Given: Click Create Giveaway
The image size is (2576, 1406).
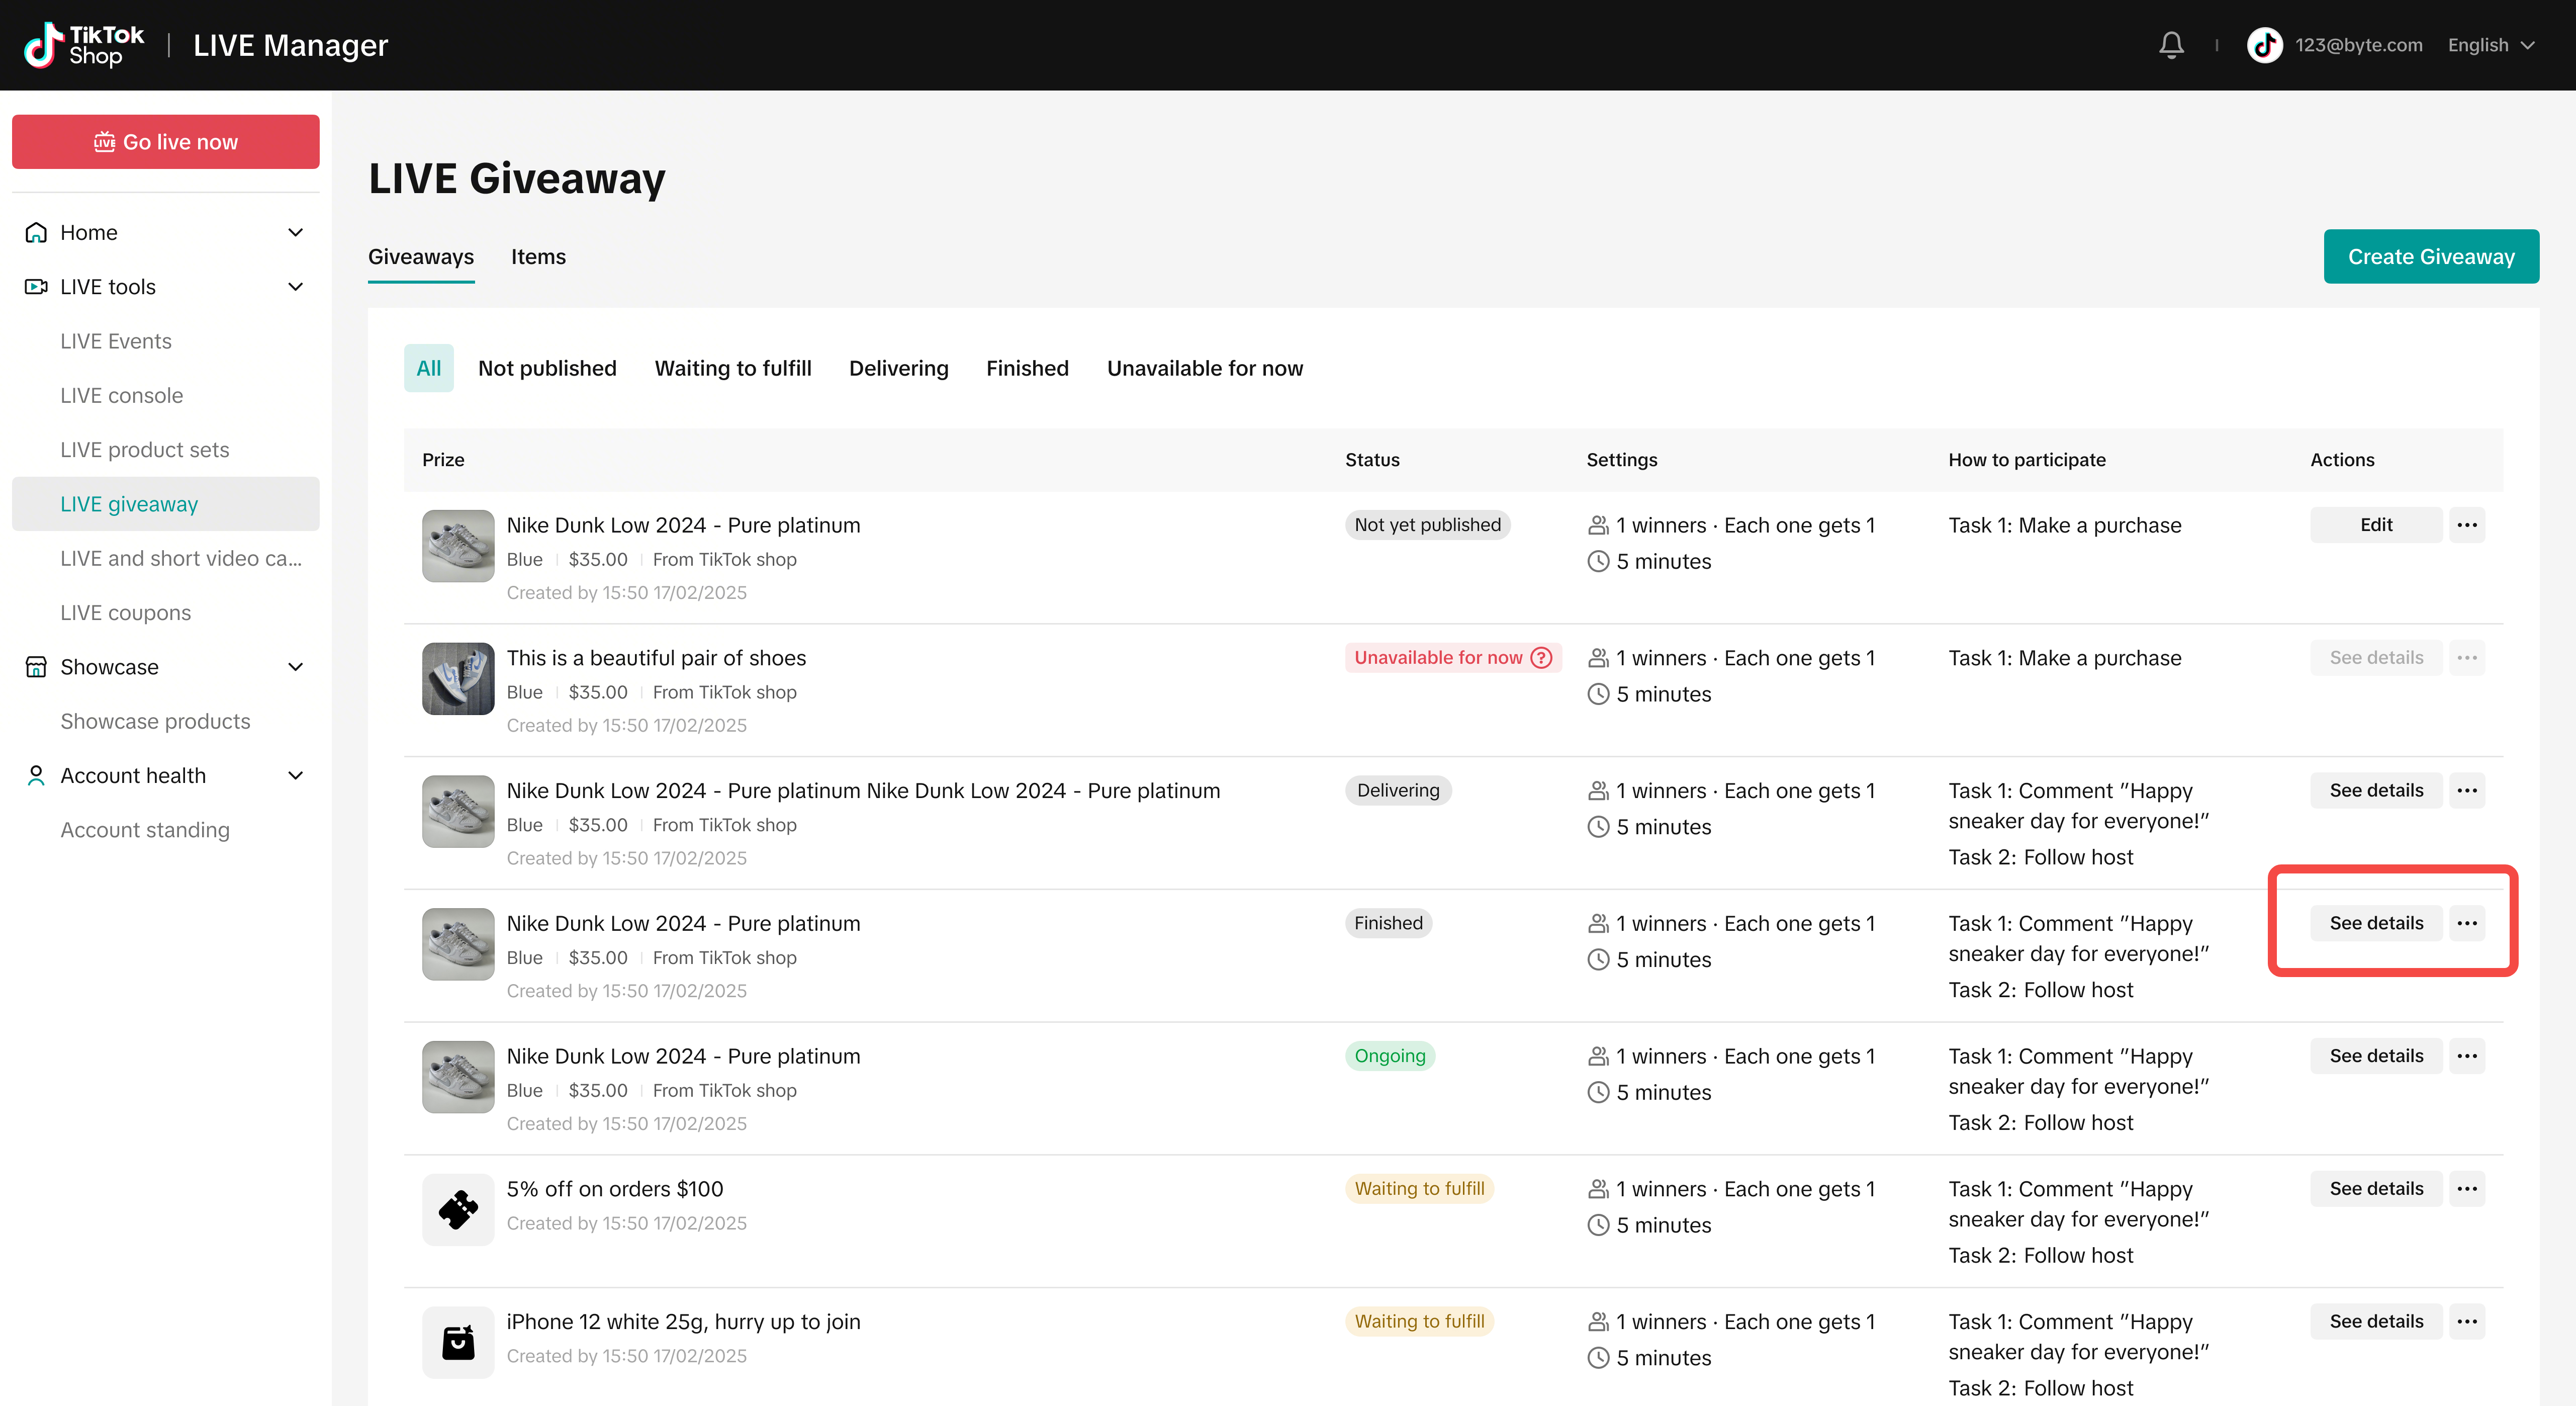Looking at the screenshot, I should coord(2431,257).
